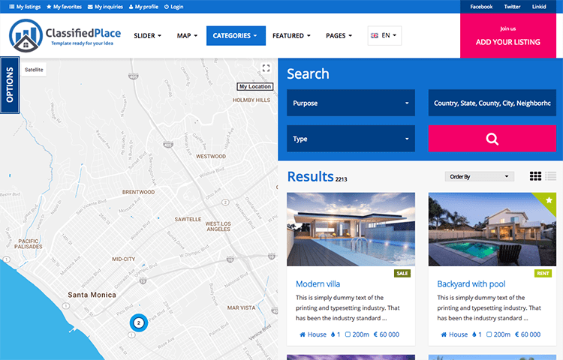Expand the SLIDER menu
Image resolution: width=563 pixels, height=360 pixels.
click(148, 36)
